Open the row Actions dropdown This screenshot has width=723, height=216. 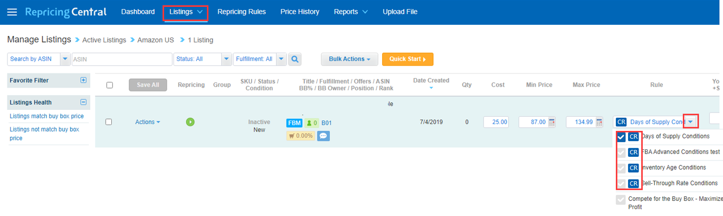[148, 122]
